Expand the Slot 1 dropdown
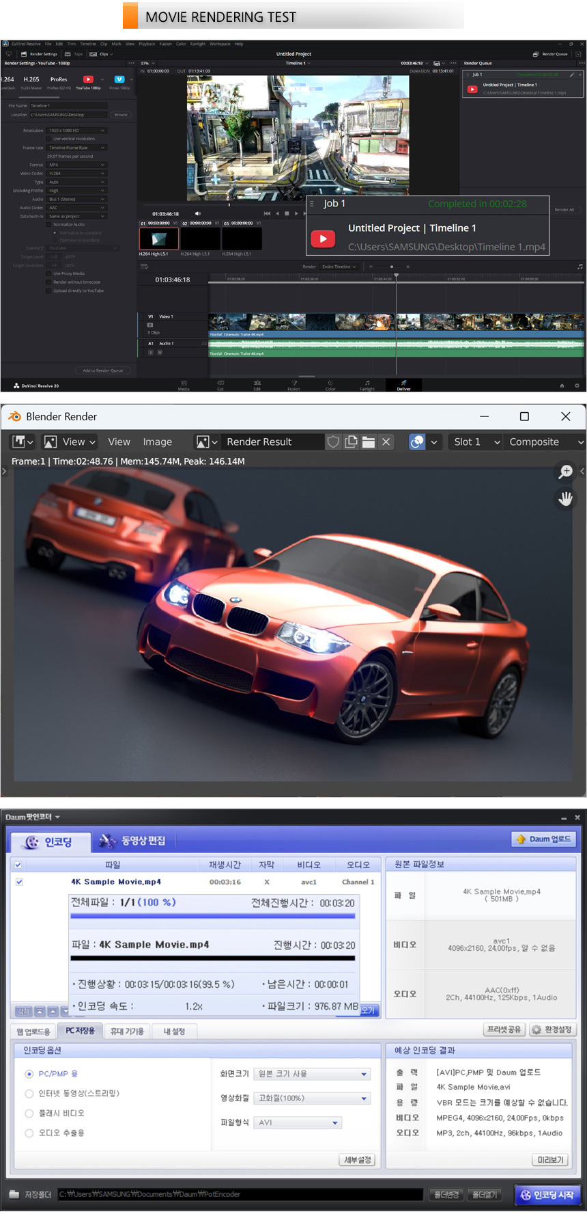Viewport: 587px width, 1214px height. [476, 442]
